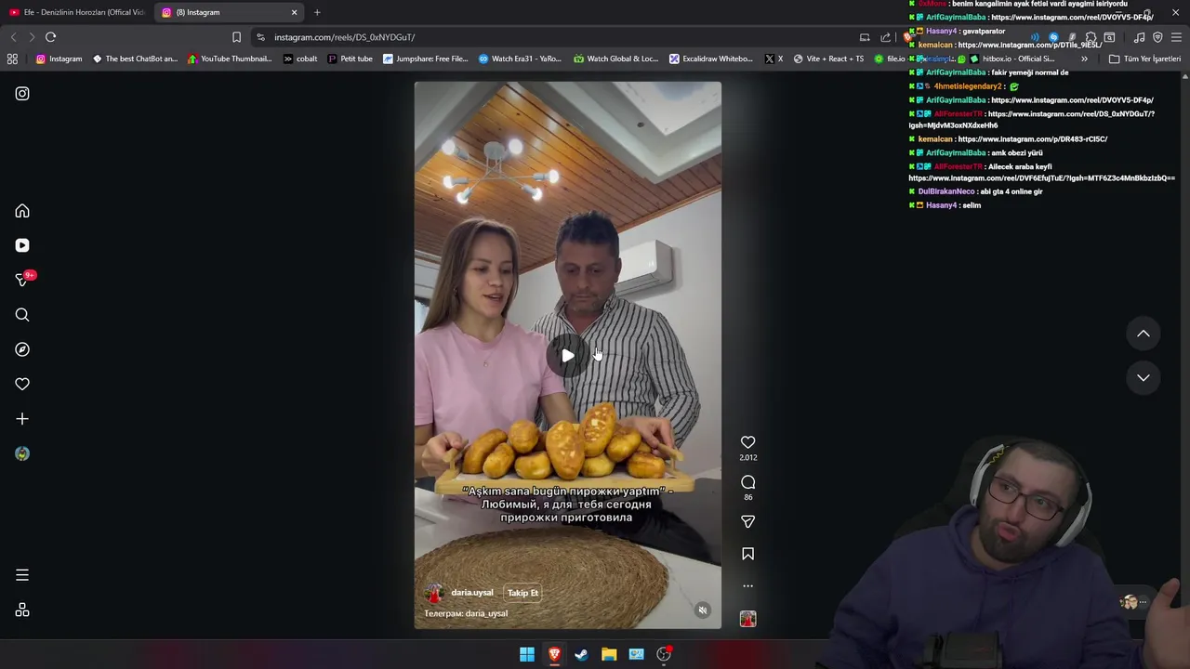Share the reel via paper plane icon
The height and width of the screenshot is (669, 1190).
(747, 521)
